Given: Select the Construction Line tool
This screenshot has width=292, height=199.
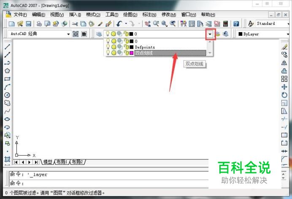Looking at the screenshot, I should [x=7, y=55].
